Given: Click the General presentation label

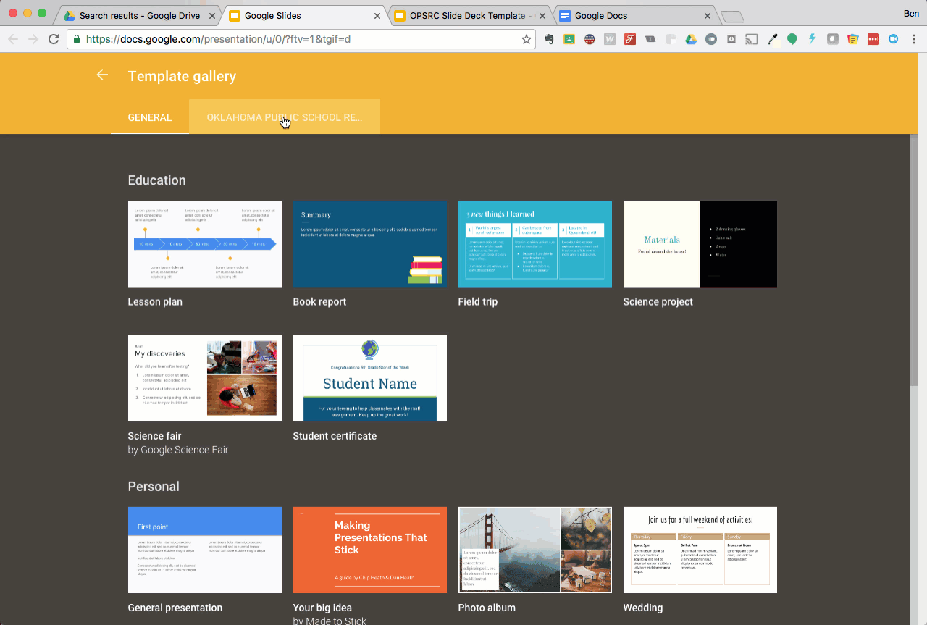Looking at the screenshot, I should [x=175, y=608].
